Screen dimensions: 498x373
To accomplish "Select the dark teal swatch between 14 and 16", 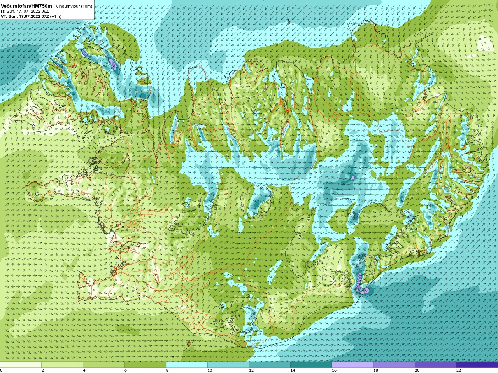I will click(311, 364).
